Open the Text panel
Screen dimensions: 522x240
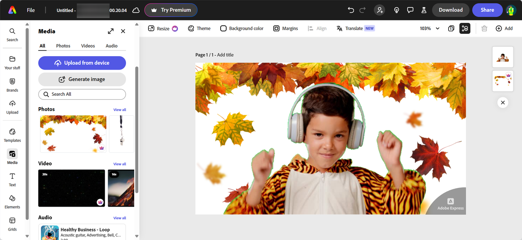pos(12,179)
